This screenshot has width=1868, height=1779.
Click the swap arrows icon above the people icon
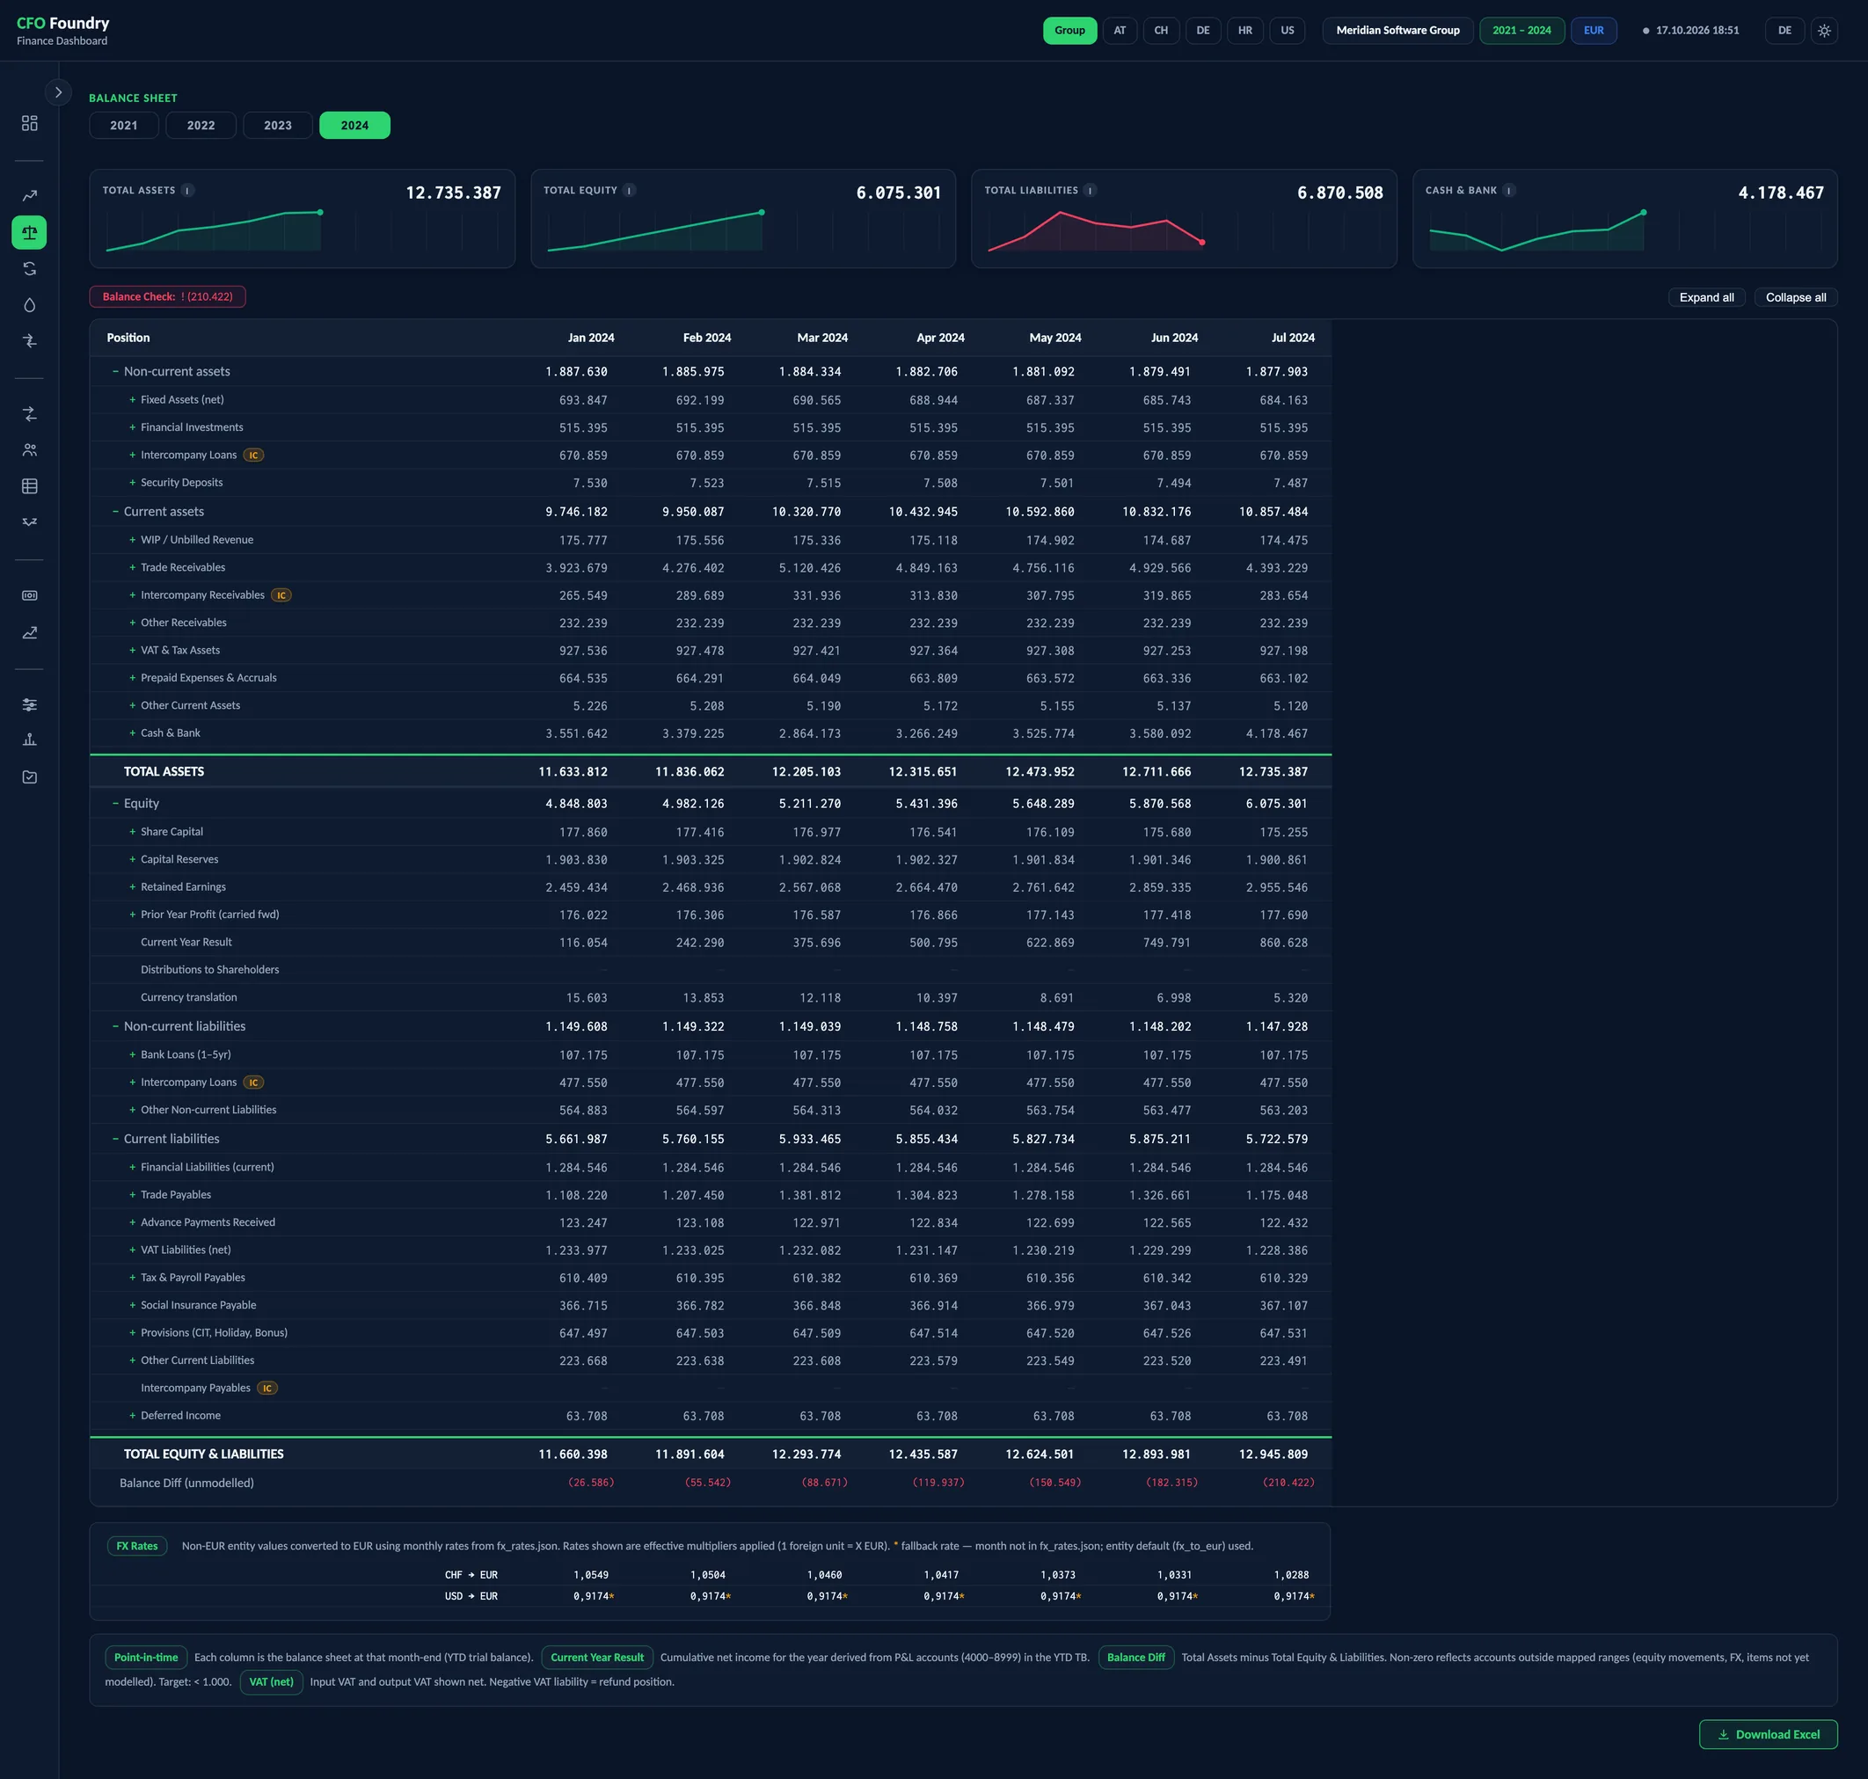point(29,413)
